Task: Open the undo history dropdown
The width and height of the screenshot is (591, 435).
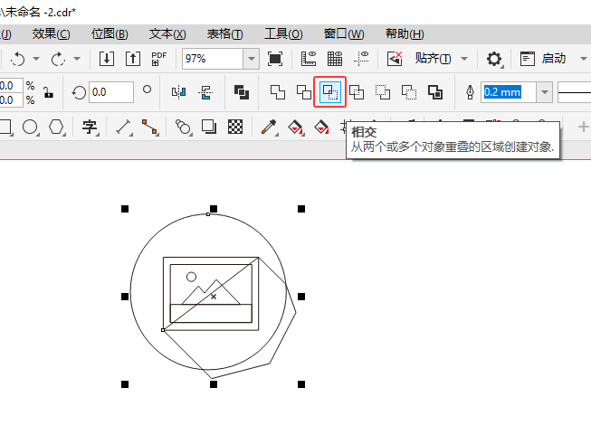Action: [36, 59]
